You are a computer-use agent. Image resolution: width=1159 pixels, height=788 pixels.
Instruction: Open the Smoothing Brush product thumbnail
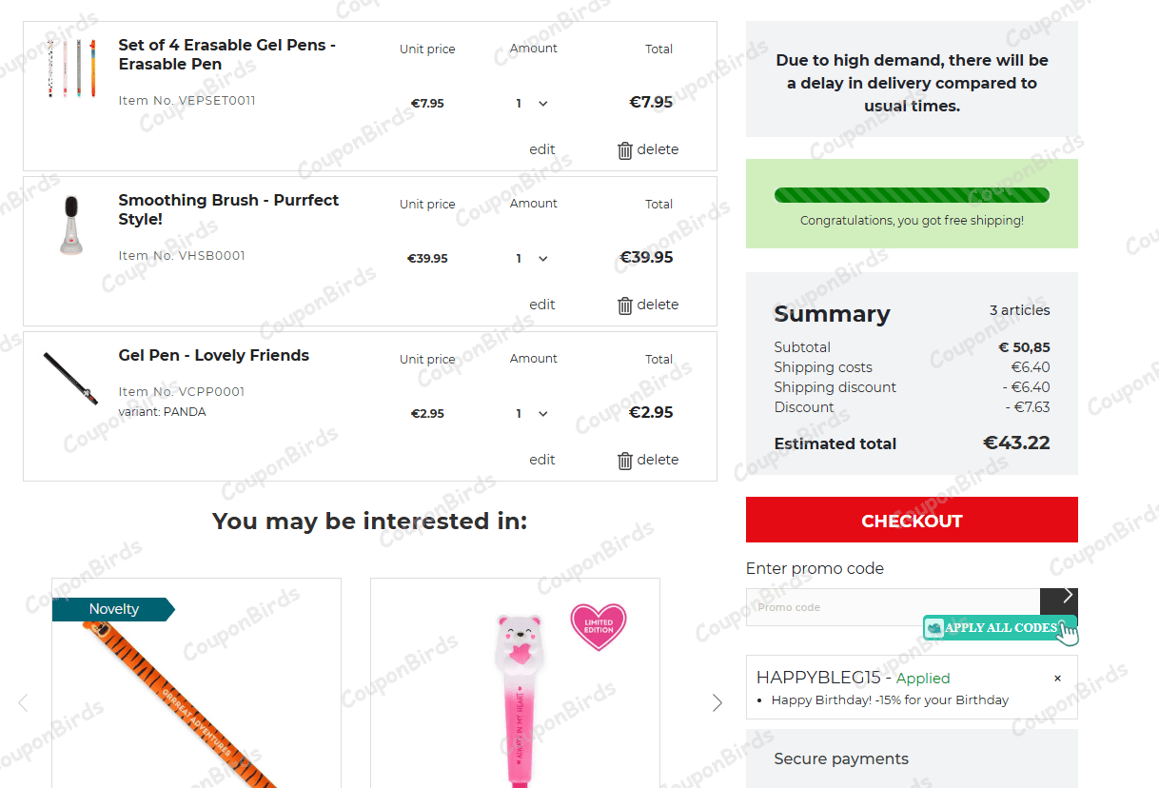coord(71,226)
